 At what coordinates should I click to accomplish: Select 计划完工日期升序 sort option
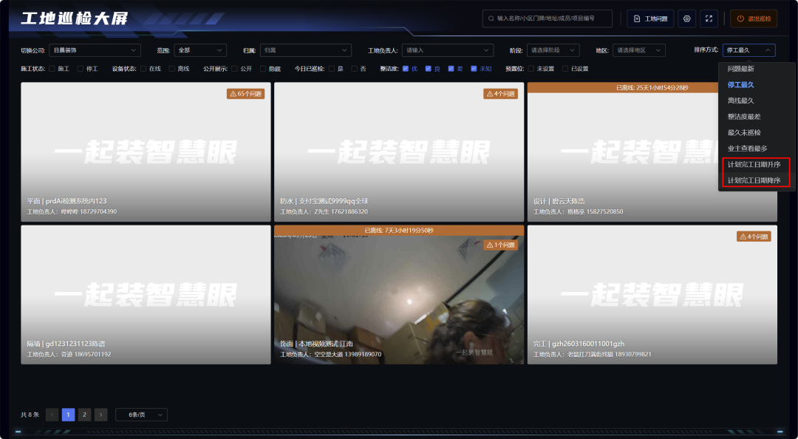(754, 164)
